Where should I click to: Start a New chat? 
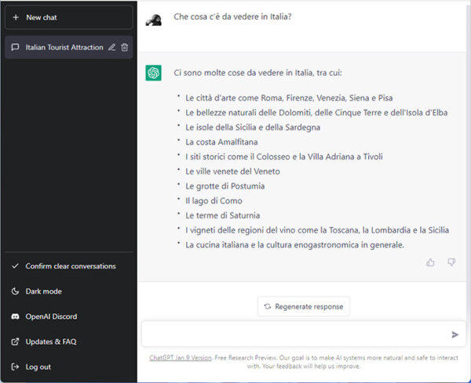tap(68, 17)
